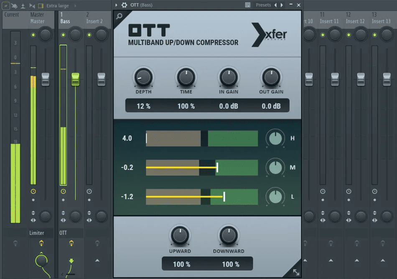The height and width of the screenshot is (279, 397).
Task: Click the Bass track volume fader
Action: pyautogui.click(x=75, y=79)
